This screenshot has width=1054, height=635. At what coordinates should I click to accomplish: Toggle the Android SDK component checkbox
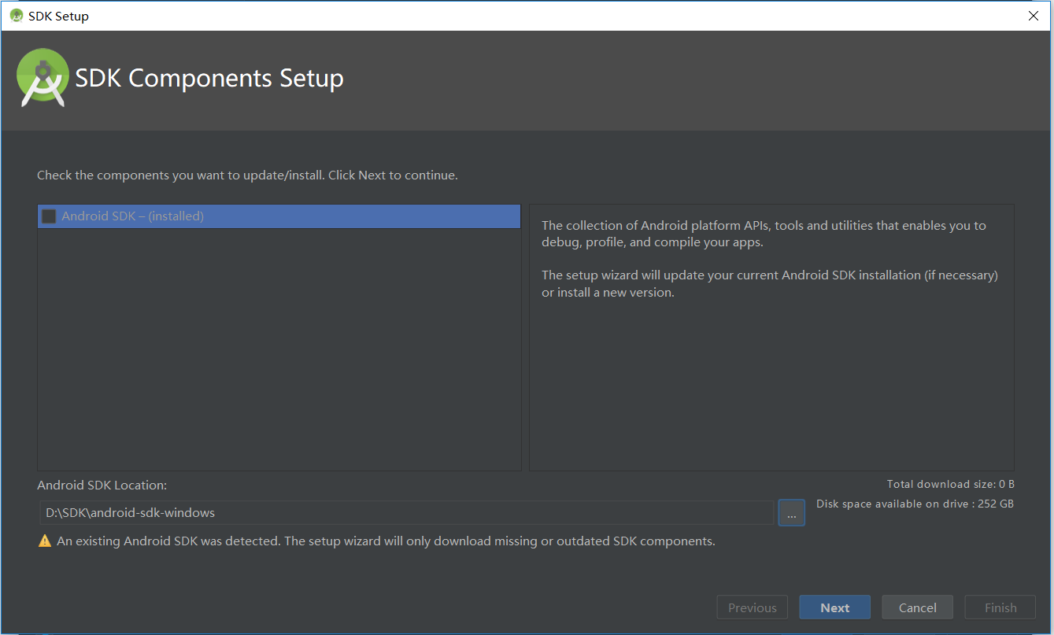[x=49, y=216]
